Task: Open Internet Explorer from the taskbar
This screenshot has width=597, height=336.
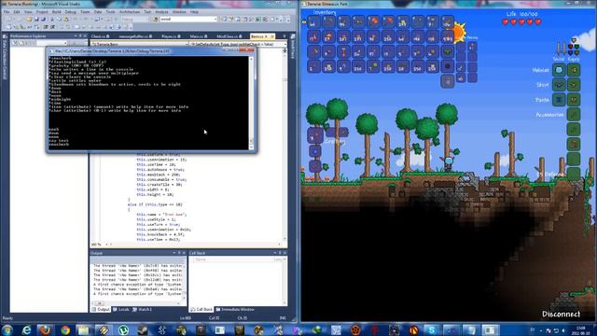Action: (x=26, y=329)
